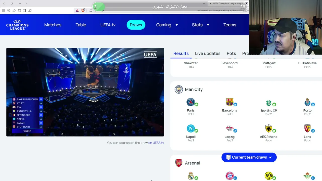This screenshot has height=181, width=322.
Task: Select the Draws nav item
Action: click(136, 25)
